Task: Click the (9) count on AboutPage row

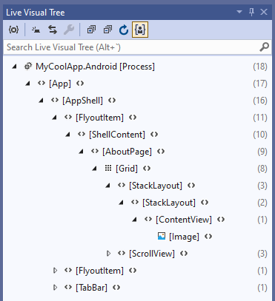Action: tap(262, 152)
